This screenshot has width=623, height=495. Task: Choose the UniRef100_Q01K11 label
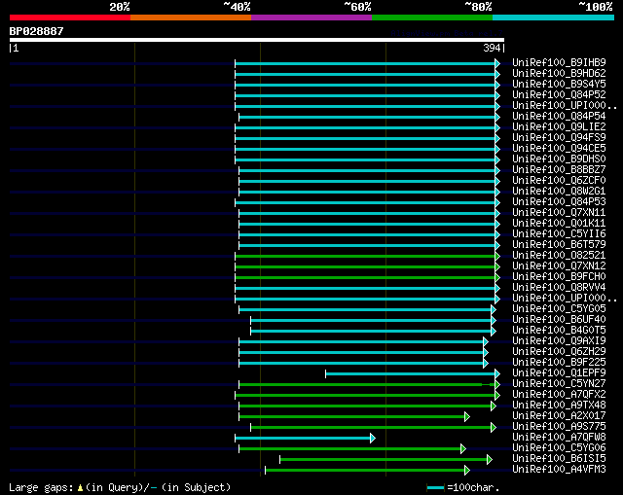(559, 224)
